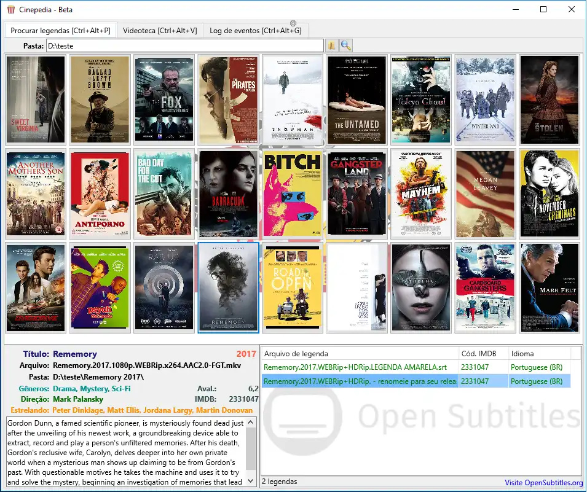
Task: Click the IMDB value 2331047 in details
Action: pos(243,399)
